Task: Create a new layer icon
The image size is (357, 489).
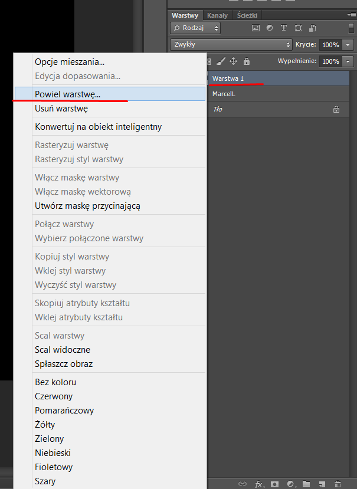Action: (322, 484)
